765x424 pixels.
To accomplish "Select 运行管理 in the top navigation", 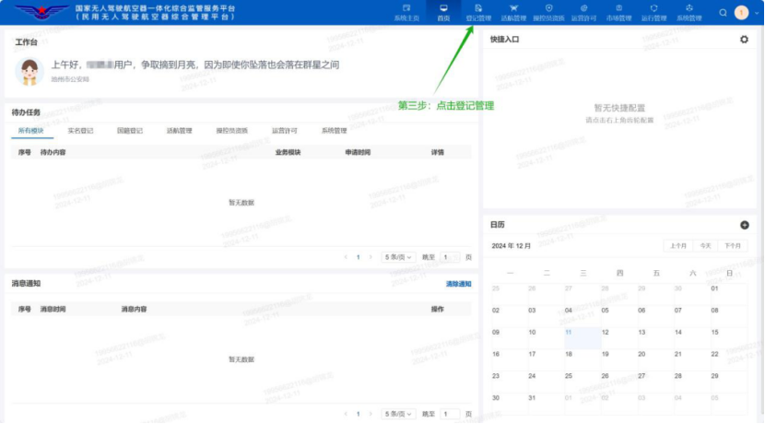I will (653, 12).
